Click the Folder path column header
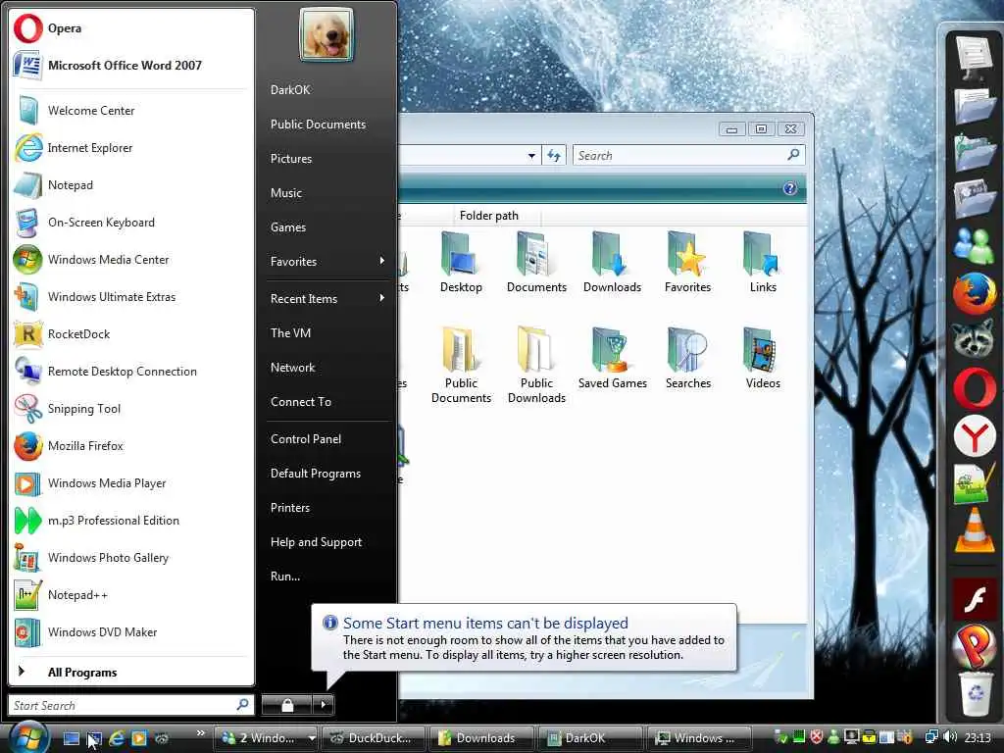Viewport: 1004px width, 753px height. [496, 216]
